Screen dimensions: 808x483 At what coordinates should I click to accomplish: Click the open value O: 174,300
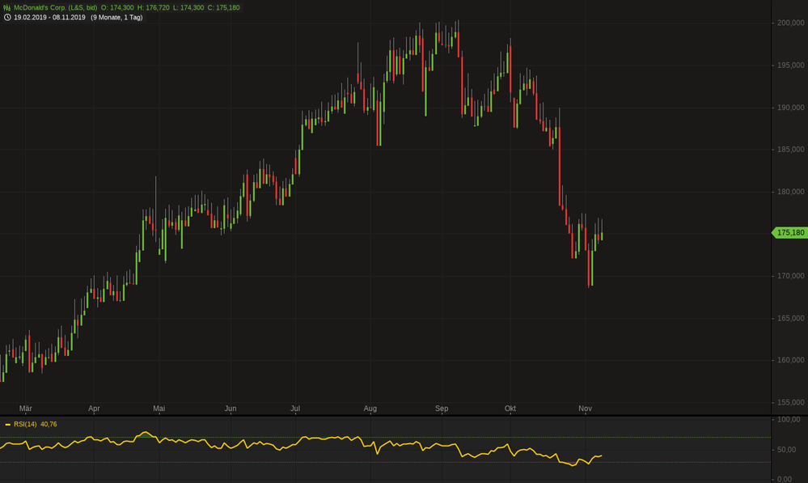[x=116, y=6]
